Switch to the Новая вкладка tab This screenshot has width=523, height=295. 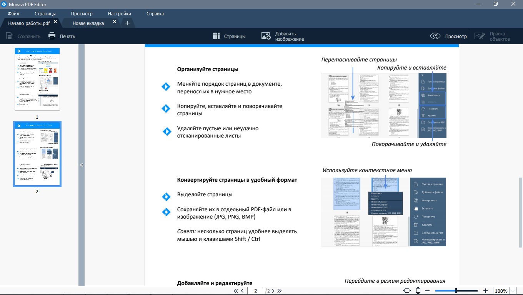88,23
